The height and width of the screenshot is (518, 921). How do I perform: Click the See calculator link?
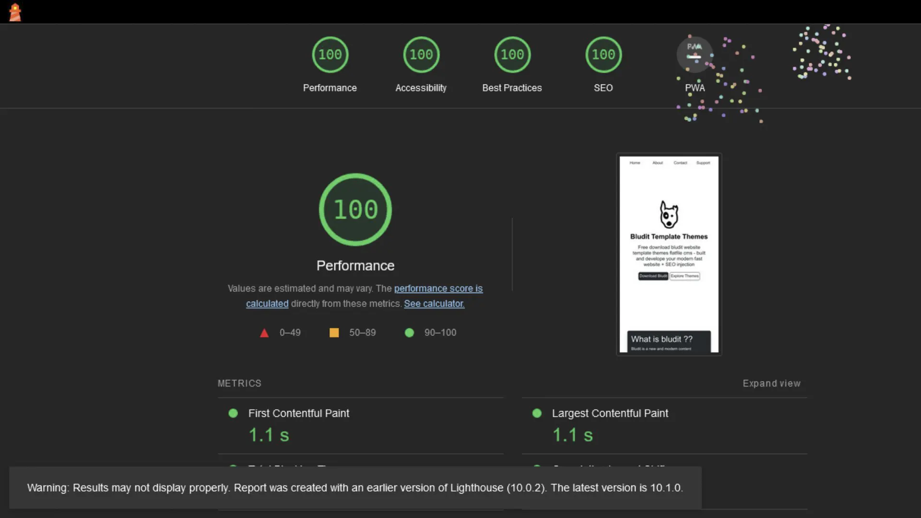[x=434, y=304]
